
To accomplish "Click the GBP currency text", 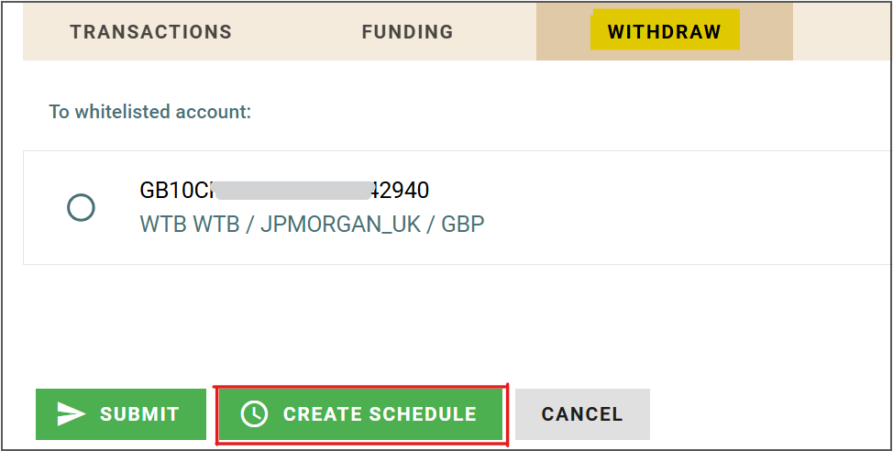I will pos(463,224).
